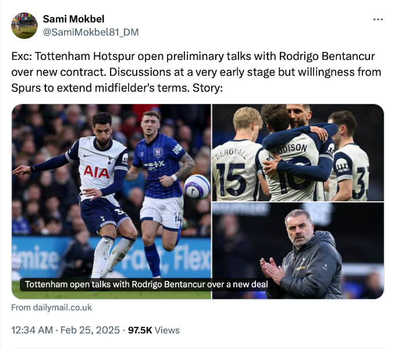Screen dimensions: 395x349
Task: Click the 12:34 AM timestamp
Action: 33,330
